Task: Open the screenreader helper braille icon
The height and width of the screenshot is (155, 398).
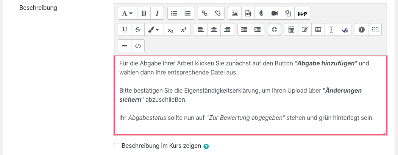Action: coord(375,29)
